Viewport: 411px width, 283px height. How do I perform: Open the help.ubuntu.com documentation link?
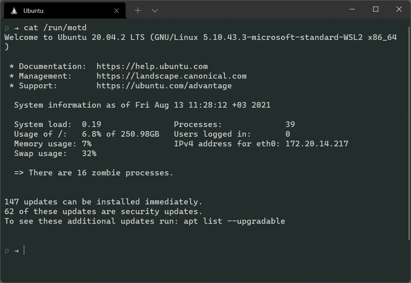click(x=152, y=66)
